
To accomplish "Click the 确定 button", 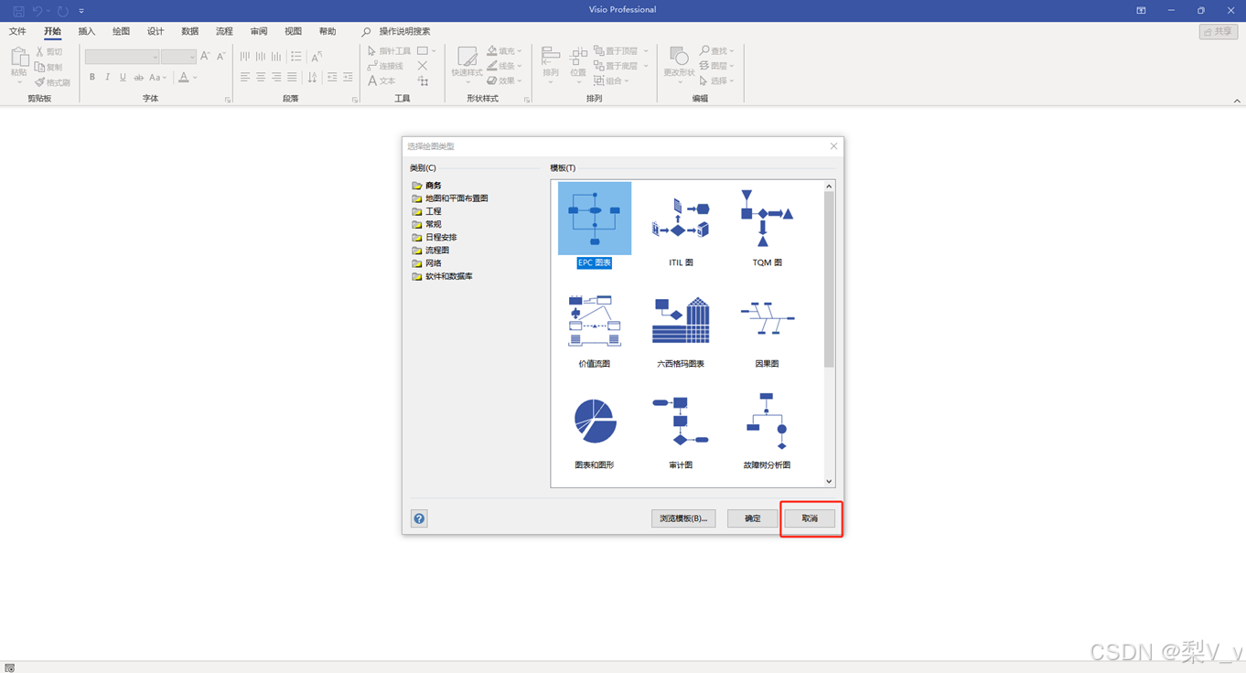I will point(752,518).
